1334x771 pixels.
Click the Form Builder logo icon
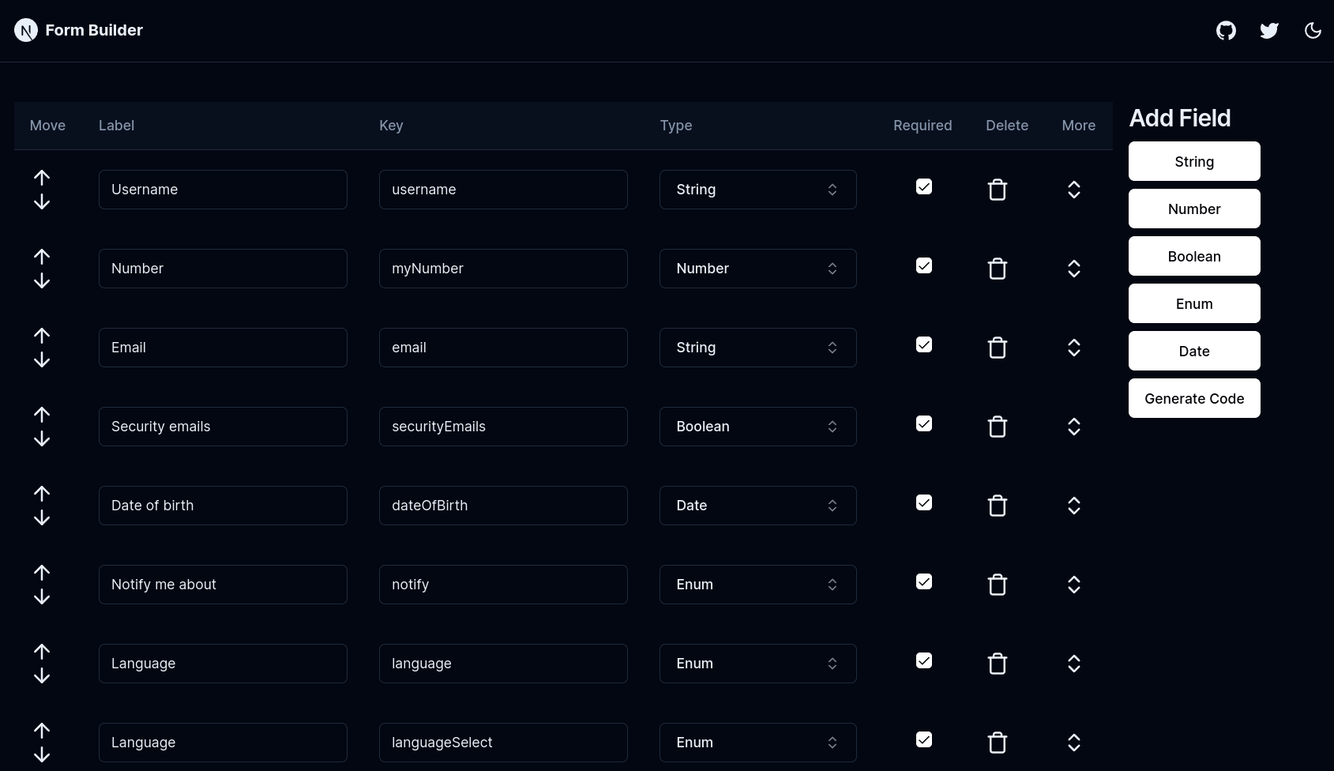(x=25, y=30)
